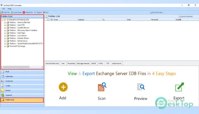The width and height of the screenshot is (199, 114).
Task: Click the SysTools app logo in title bar
Action: coord(1,5)
